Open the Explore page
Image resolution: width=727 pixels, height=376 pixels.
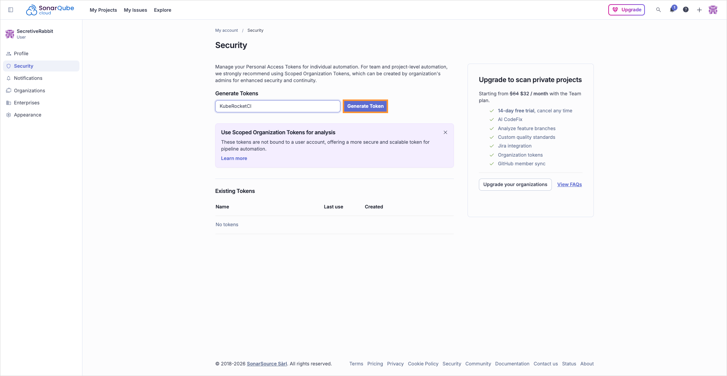tap(162, 10)
